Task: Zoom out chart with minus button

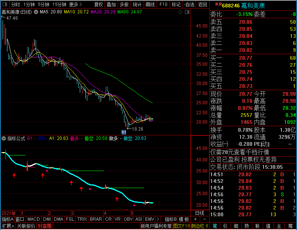Action: click(x=205, y=219)
